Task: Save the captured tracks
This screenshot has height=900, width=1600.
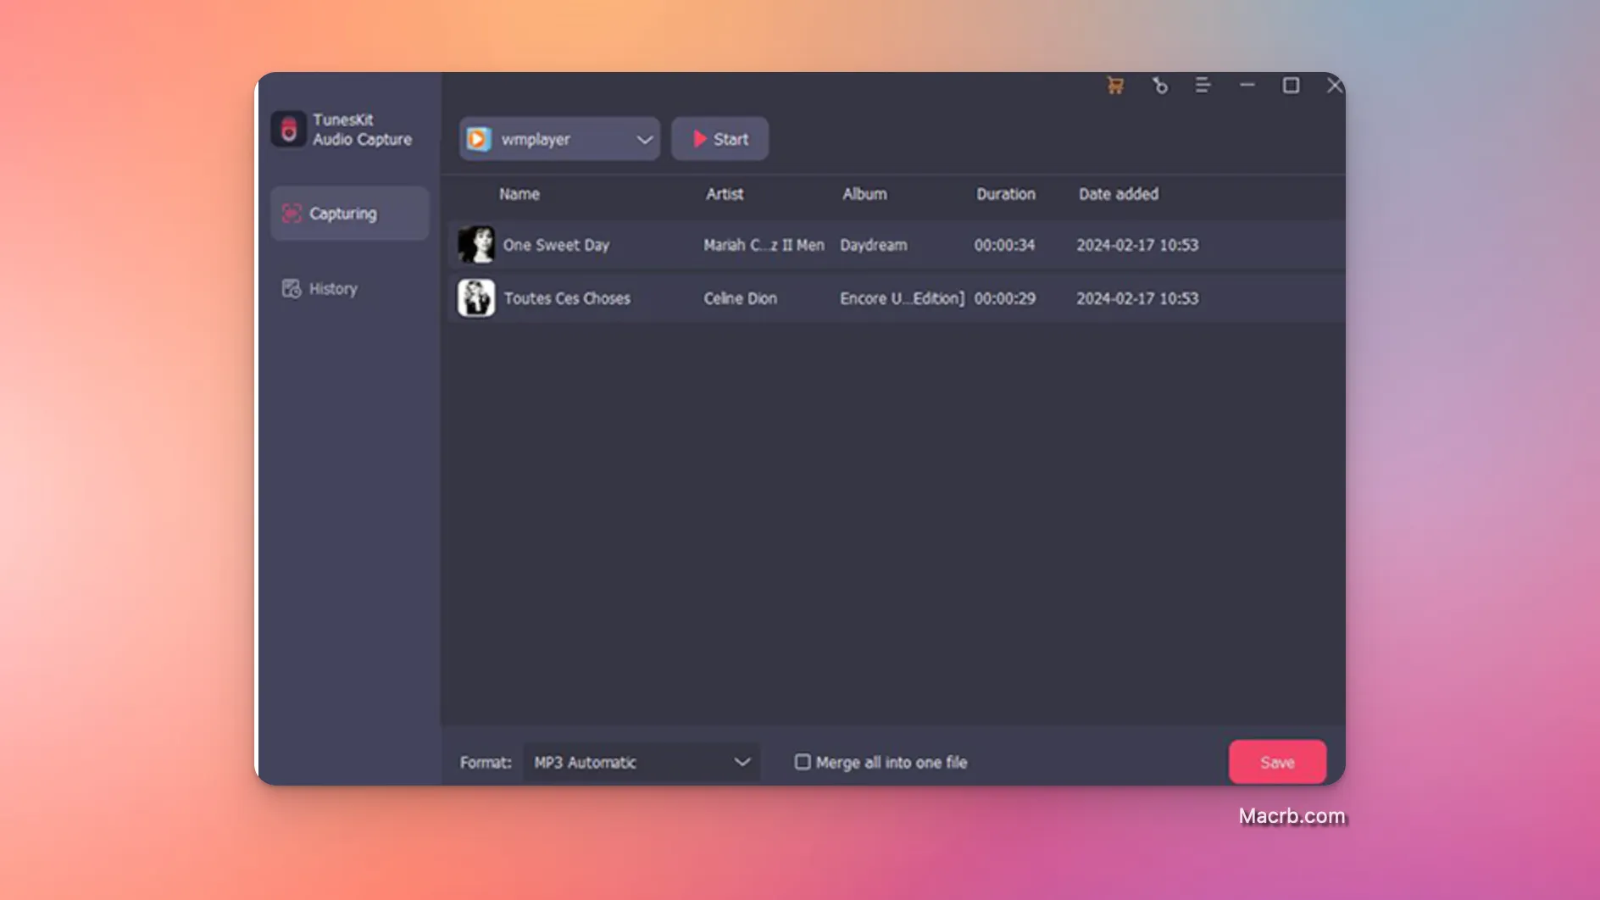Action: [1277, 762]
